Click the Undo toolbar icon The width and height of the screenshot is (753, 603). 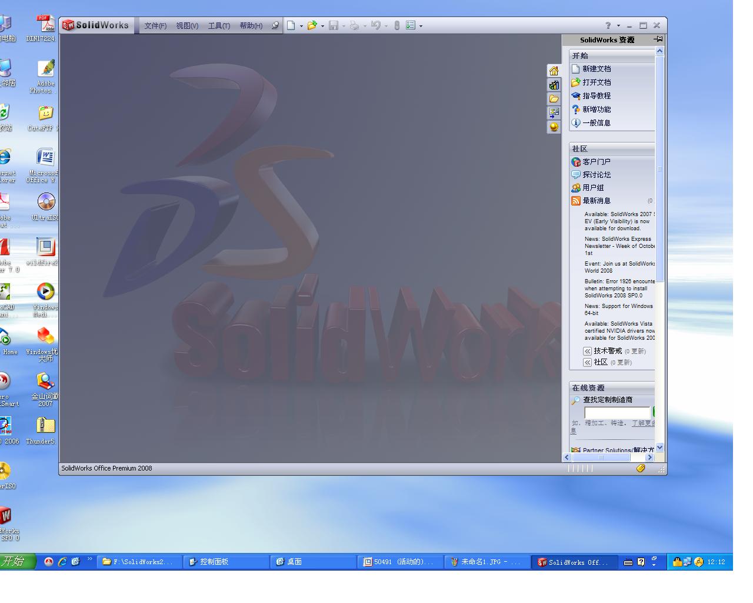[375, 25]
